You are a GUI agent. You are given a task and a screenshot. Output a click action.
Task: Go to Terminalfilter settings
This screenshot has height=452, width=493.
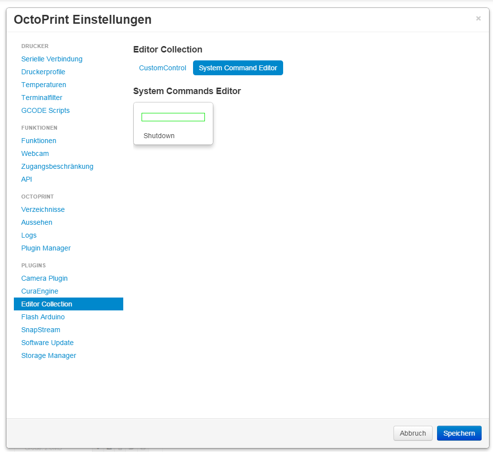(42, 98)
